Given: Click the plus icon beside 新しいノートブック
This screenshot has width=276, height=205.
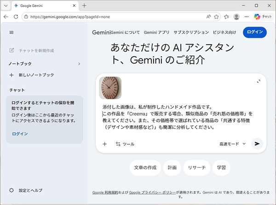Looking at the screenshot, I should pyautogui.click(x=11, y=75).
